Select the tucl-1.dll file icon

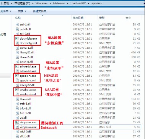[x=17, y=113]
